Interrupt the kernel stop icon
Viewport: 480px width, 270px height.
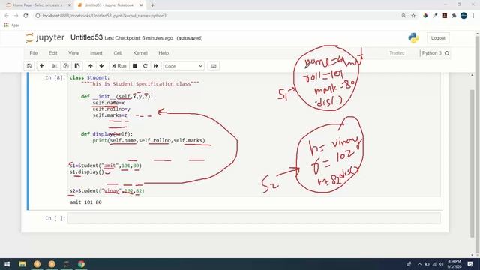[x=135, y=66]
